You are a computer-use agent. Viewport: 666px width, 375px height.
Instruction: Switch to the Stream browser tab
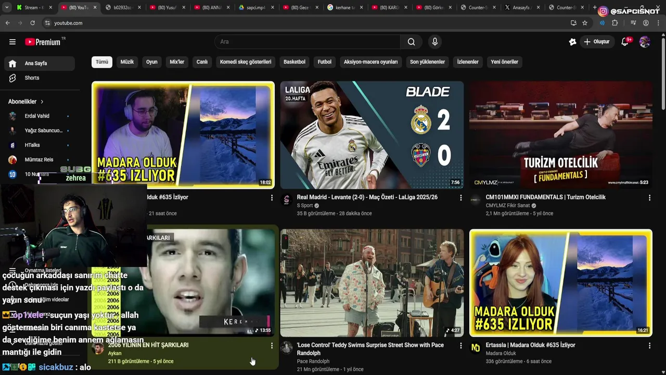(31, 7)
